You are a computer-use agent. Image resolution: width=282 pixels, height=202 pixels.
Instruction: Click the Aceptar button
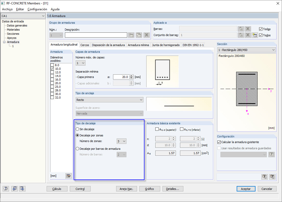click(x=246, y=189)
